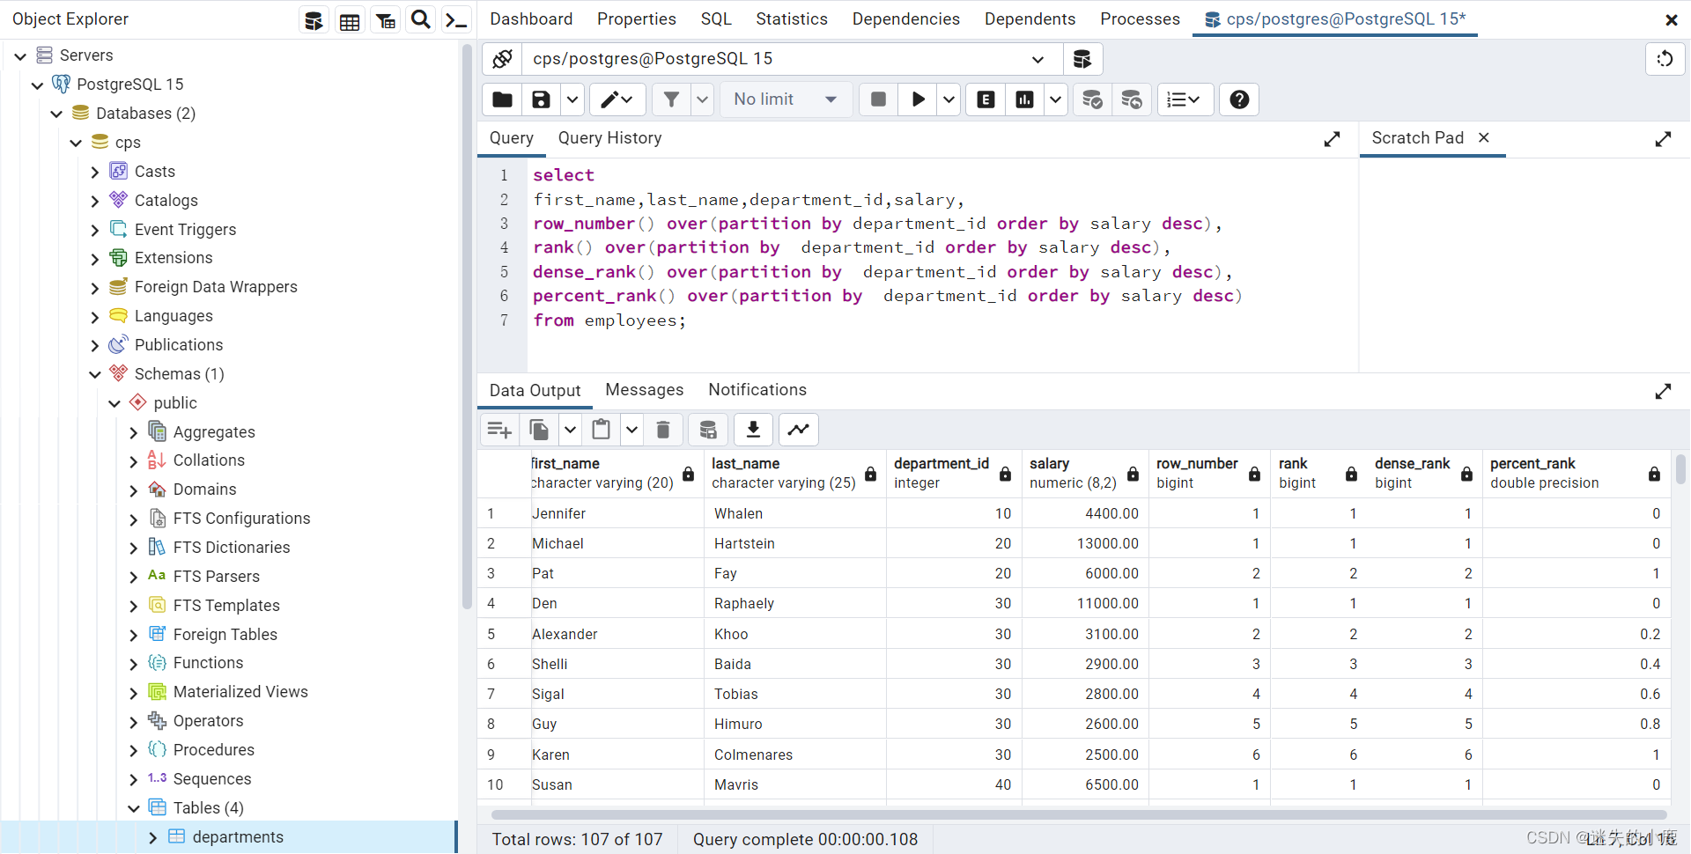Save the query file with disk icon
This screenshot has height=854, width=1691.
click(x=541, y=99)
